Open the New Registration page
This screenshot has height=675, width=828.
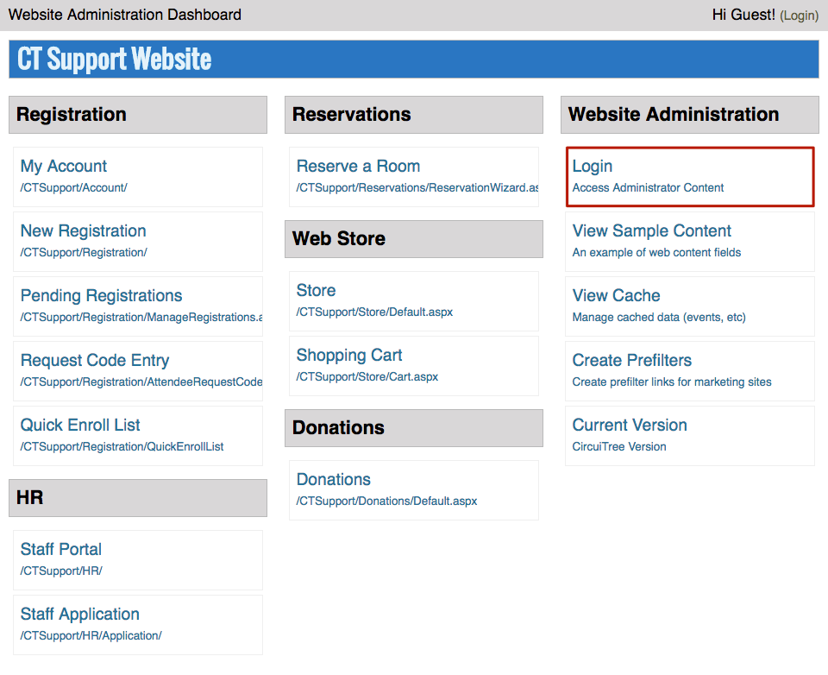click(x=83, y=230)
